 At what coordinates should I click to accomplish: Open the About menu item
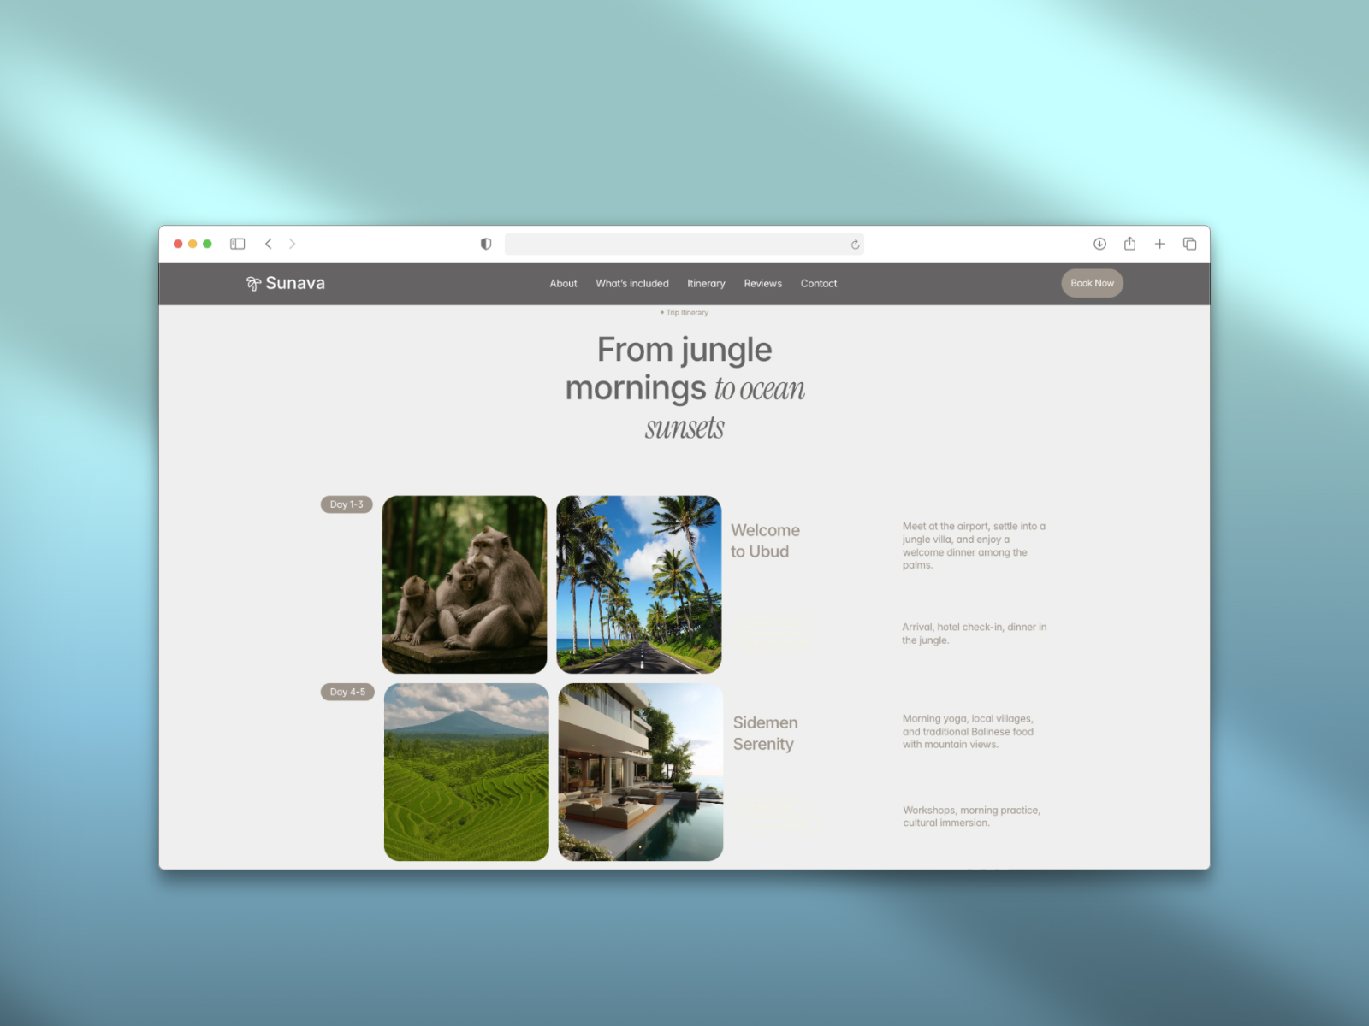(563, 284)
